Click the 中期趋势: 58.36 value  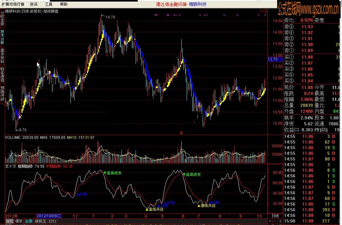coord(59,166)
